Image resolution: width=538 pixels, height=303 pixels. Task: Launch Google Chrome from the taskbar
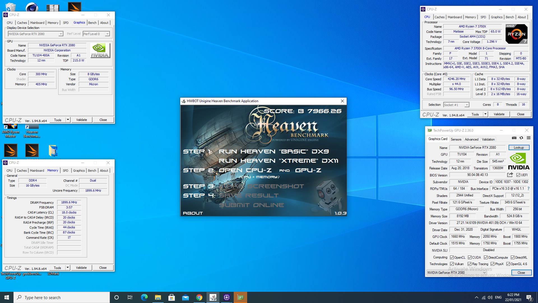pos(199,297)
